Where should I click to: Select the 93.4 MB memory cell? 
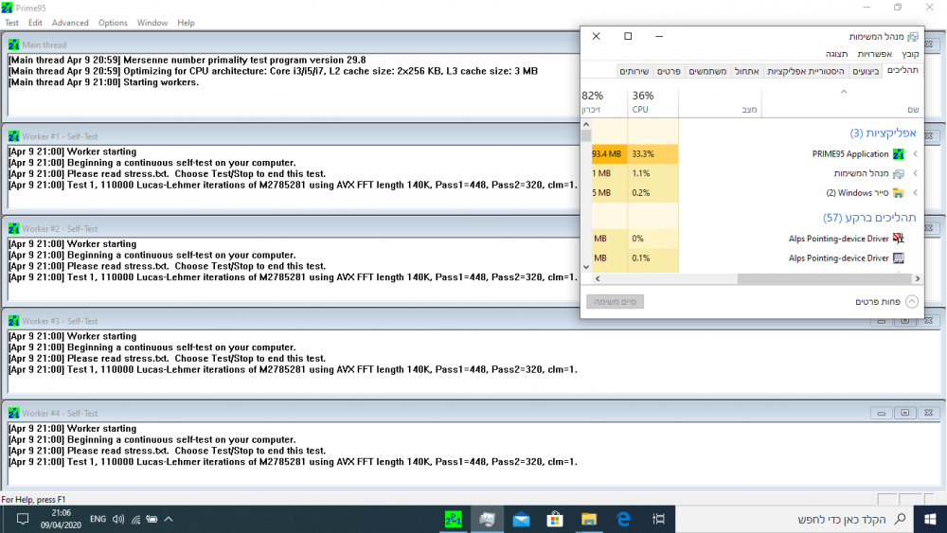tap(609, 154)
